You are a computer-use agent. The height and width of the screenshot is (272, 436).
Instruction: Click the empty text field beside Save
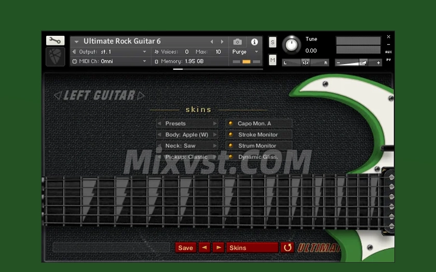111,247
